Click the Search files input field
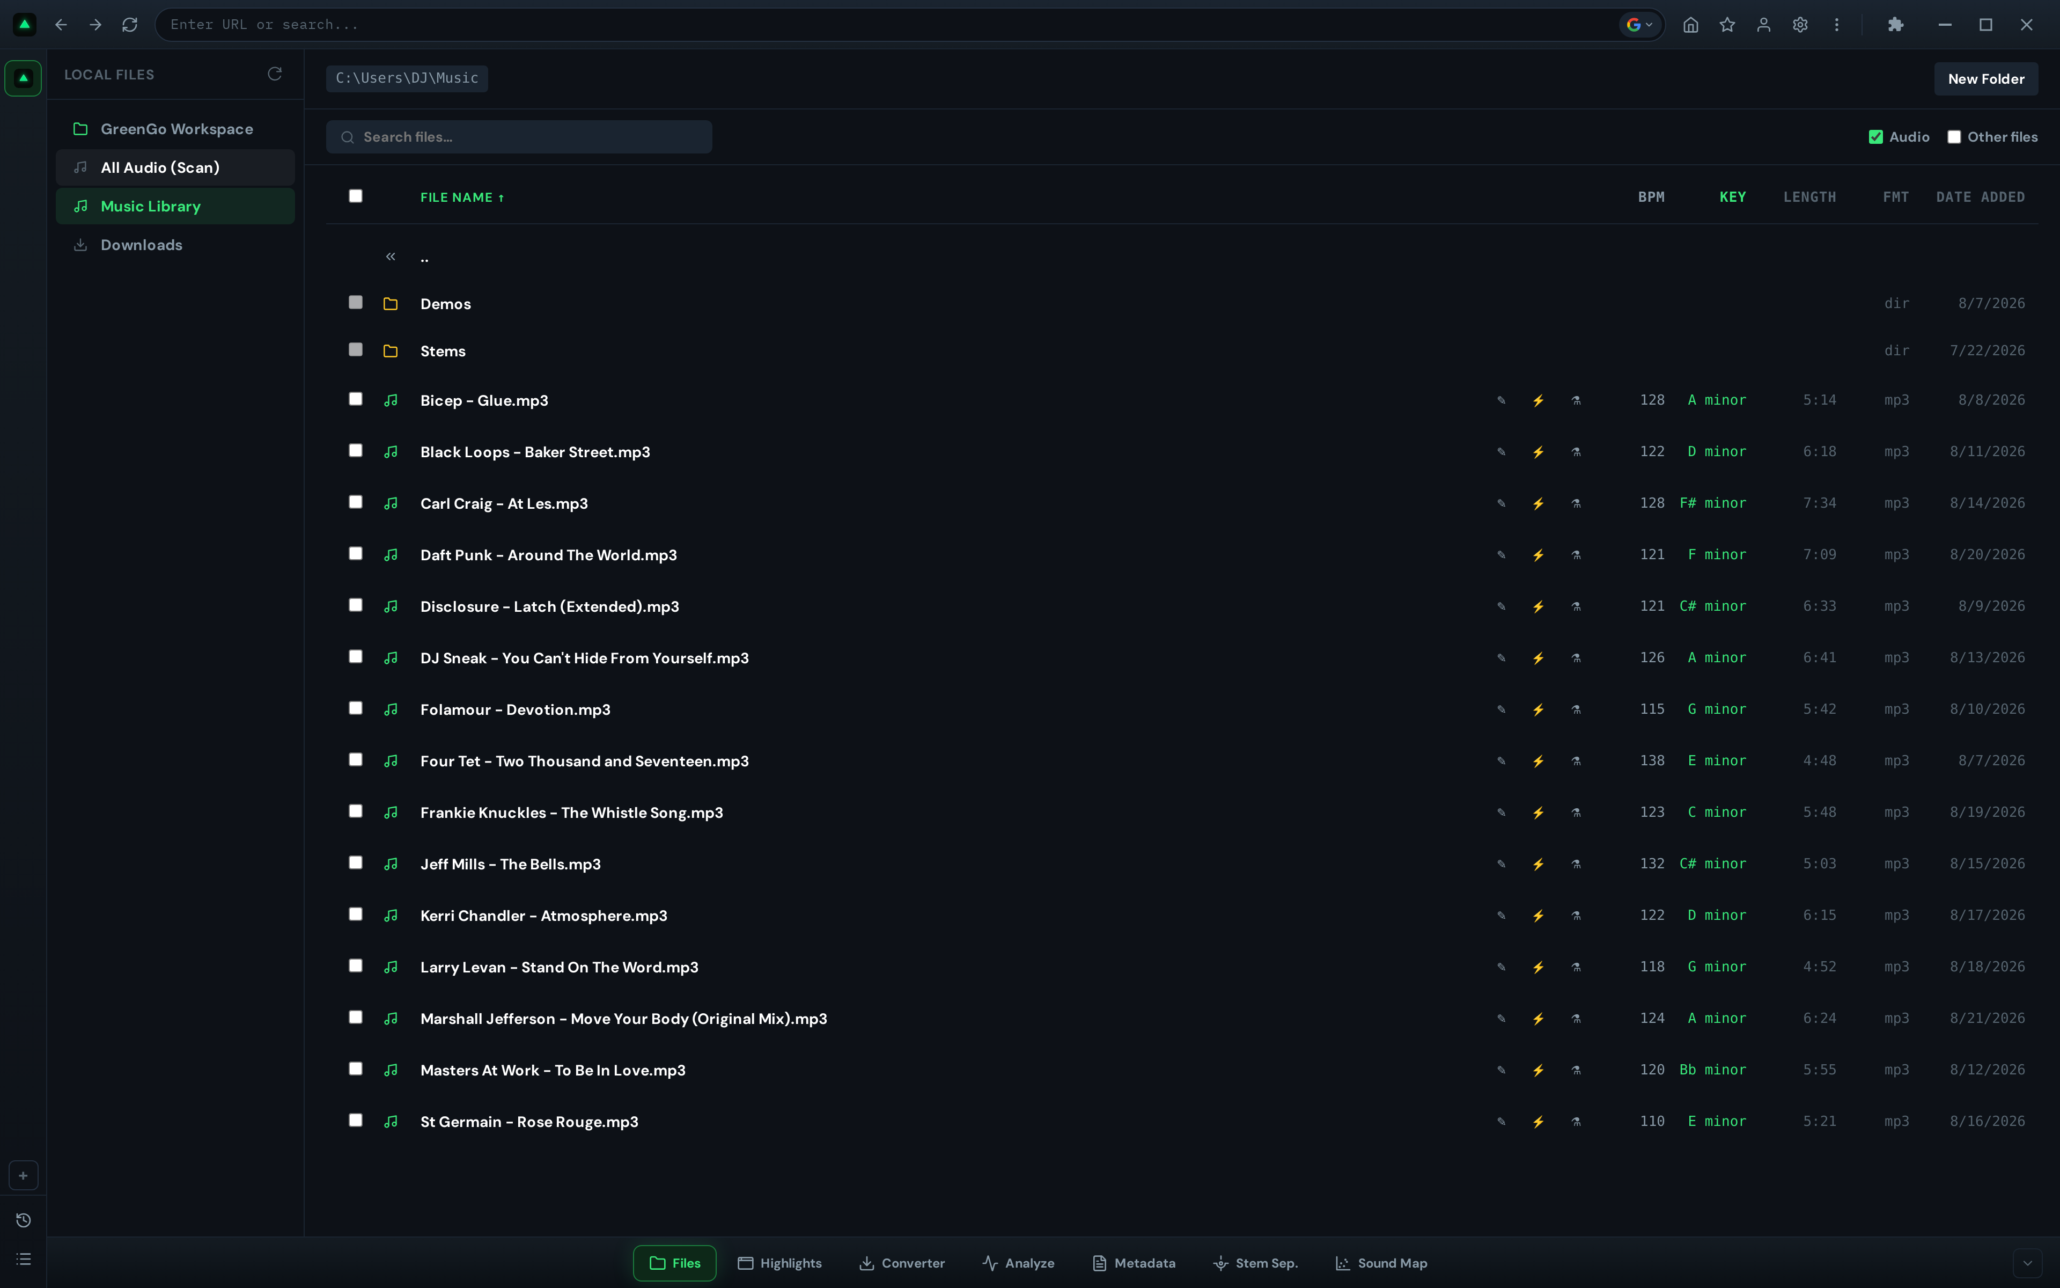The height and width of the screenshot is (1288, 2060). pos(519,137)
